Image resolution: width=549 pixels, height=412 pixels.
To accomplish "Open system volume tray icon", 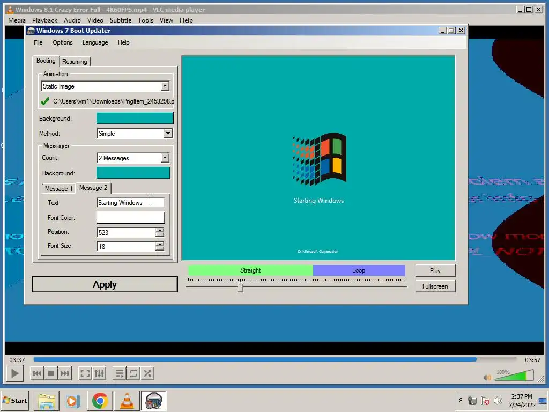I will [x=498, y=401].
